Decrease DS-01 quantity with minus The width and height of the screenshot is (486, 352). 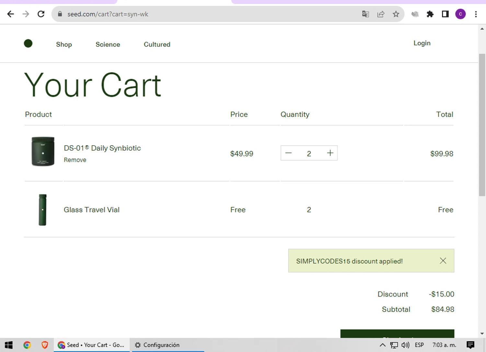[x=288, y=153]
